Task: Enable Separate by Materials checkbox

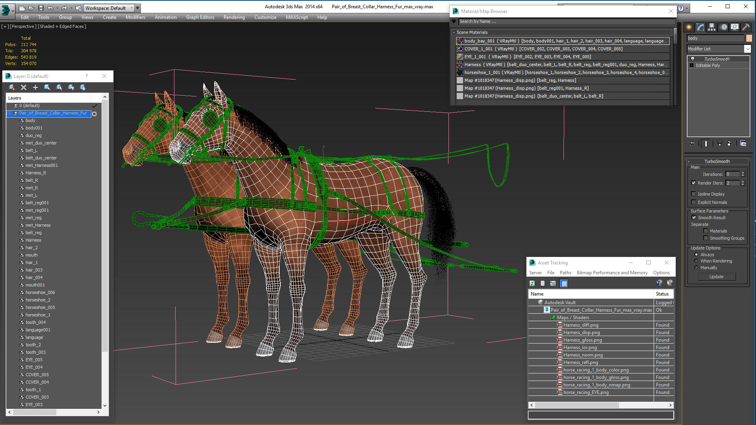Action: 706,231
